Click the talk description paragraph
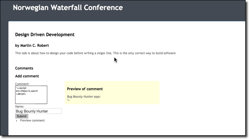This screenshot has width=249, height=139. (x=95, y=53)
